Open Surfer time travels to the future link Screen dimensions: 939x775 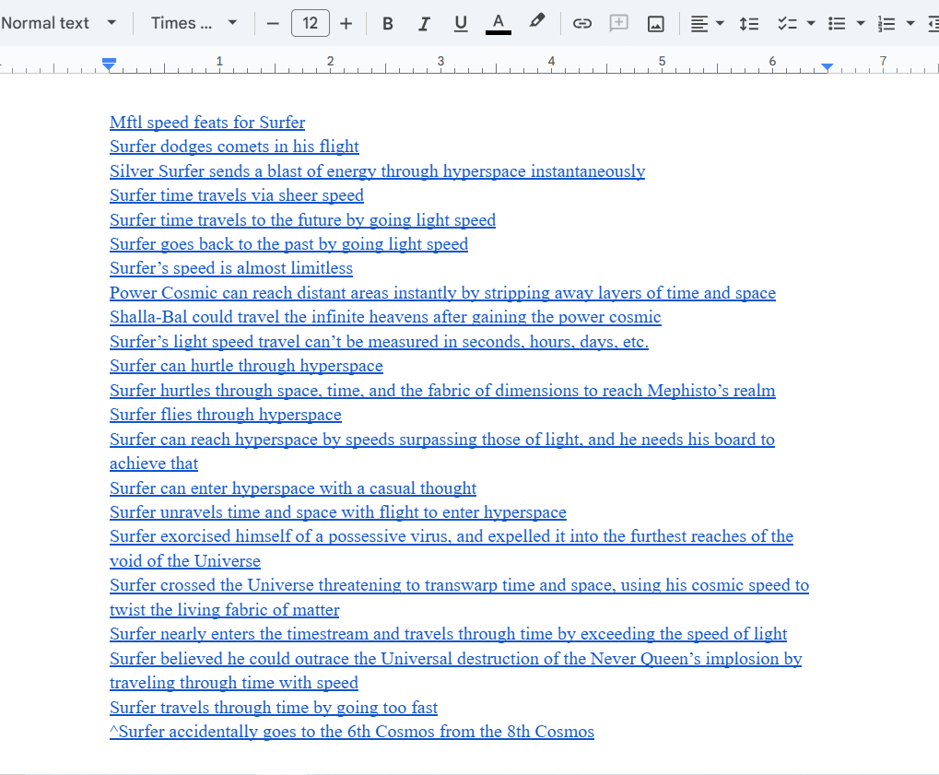click(x=302, y=220)
